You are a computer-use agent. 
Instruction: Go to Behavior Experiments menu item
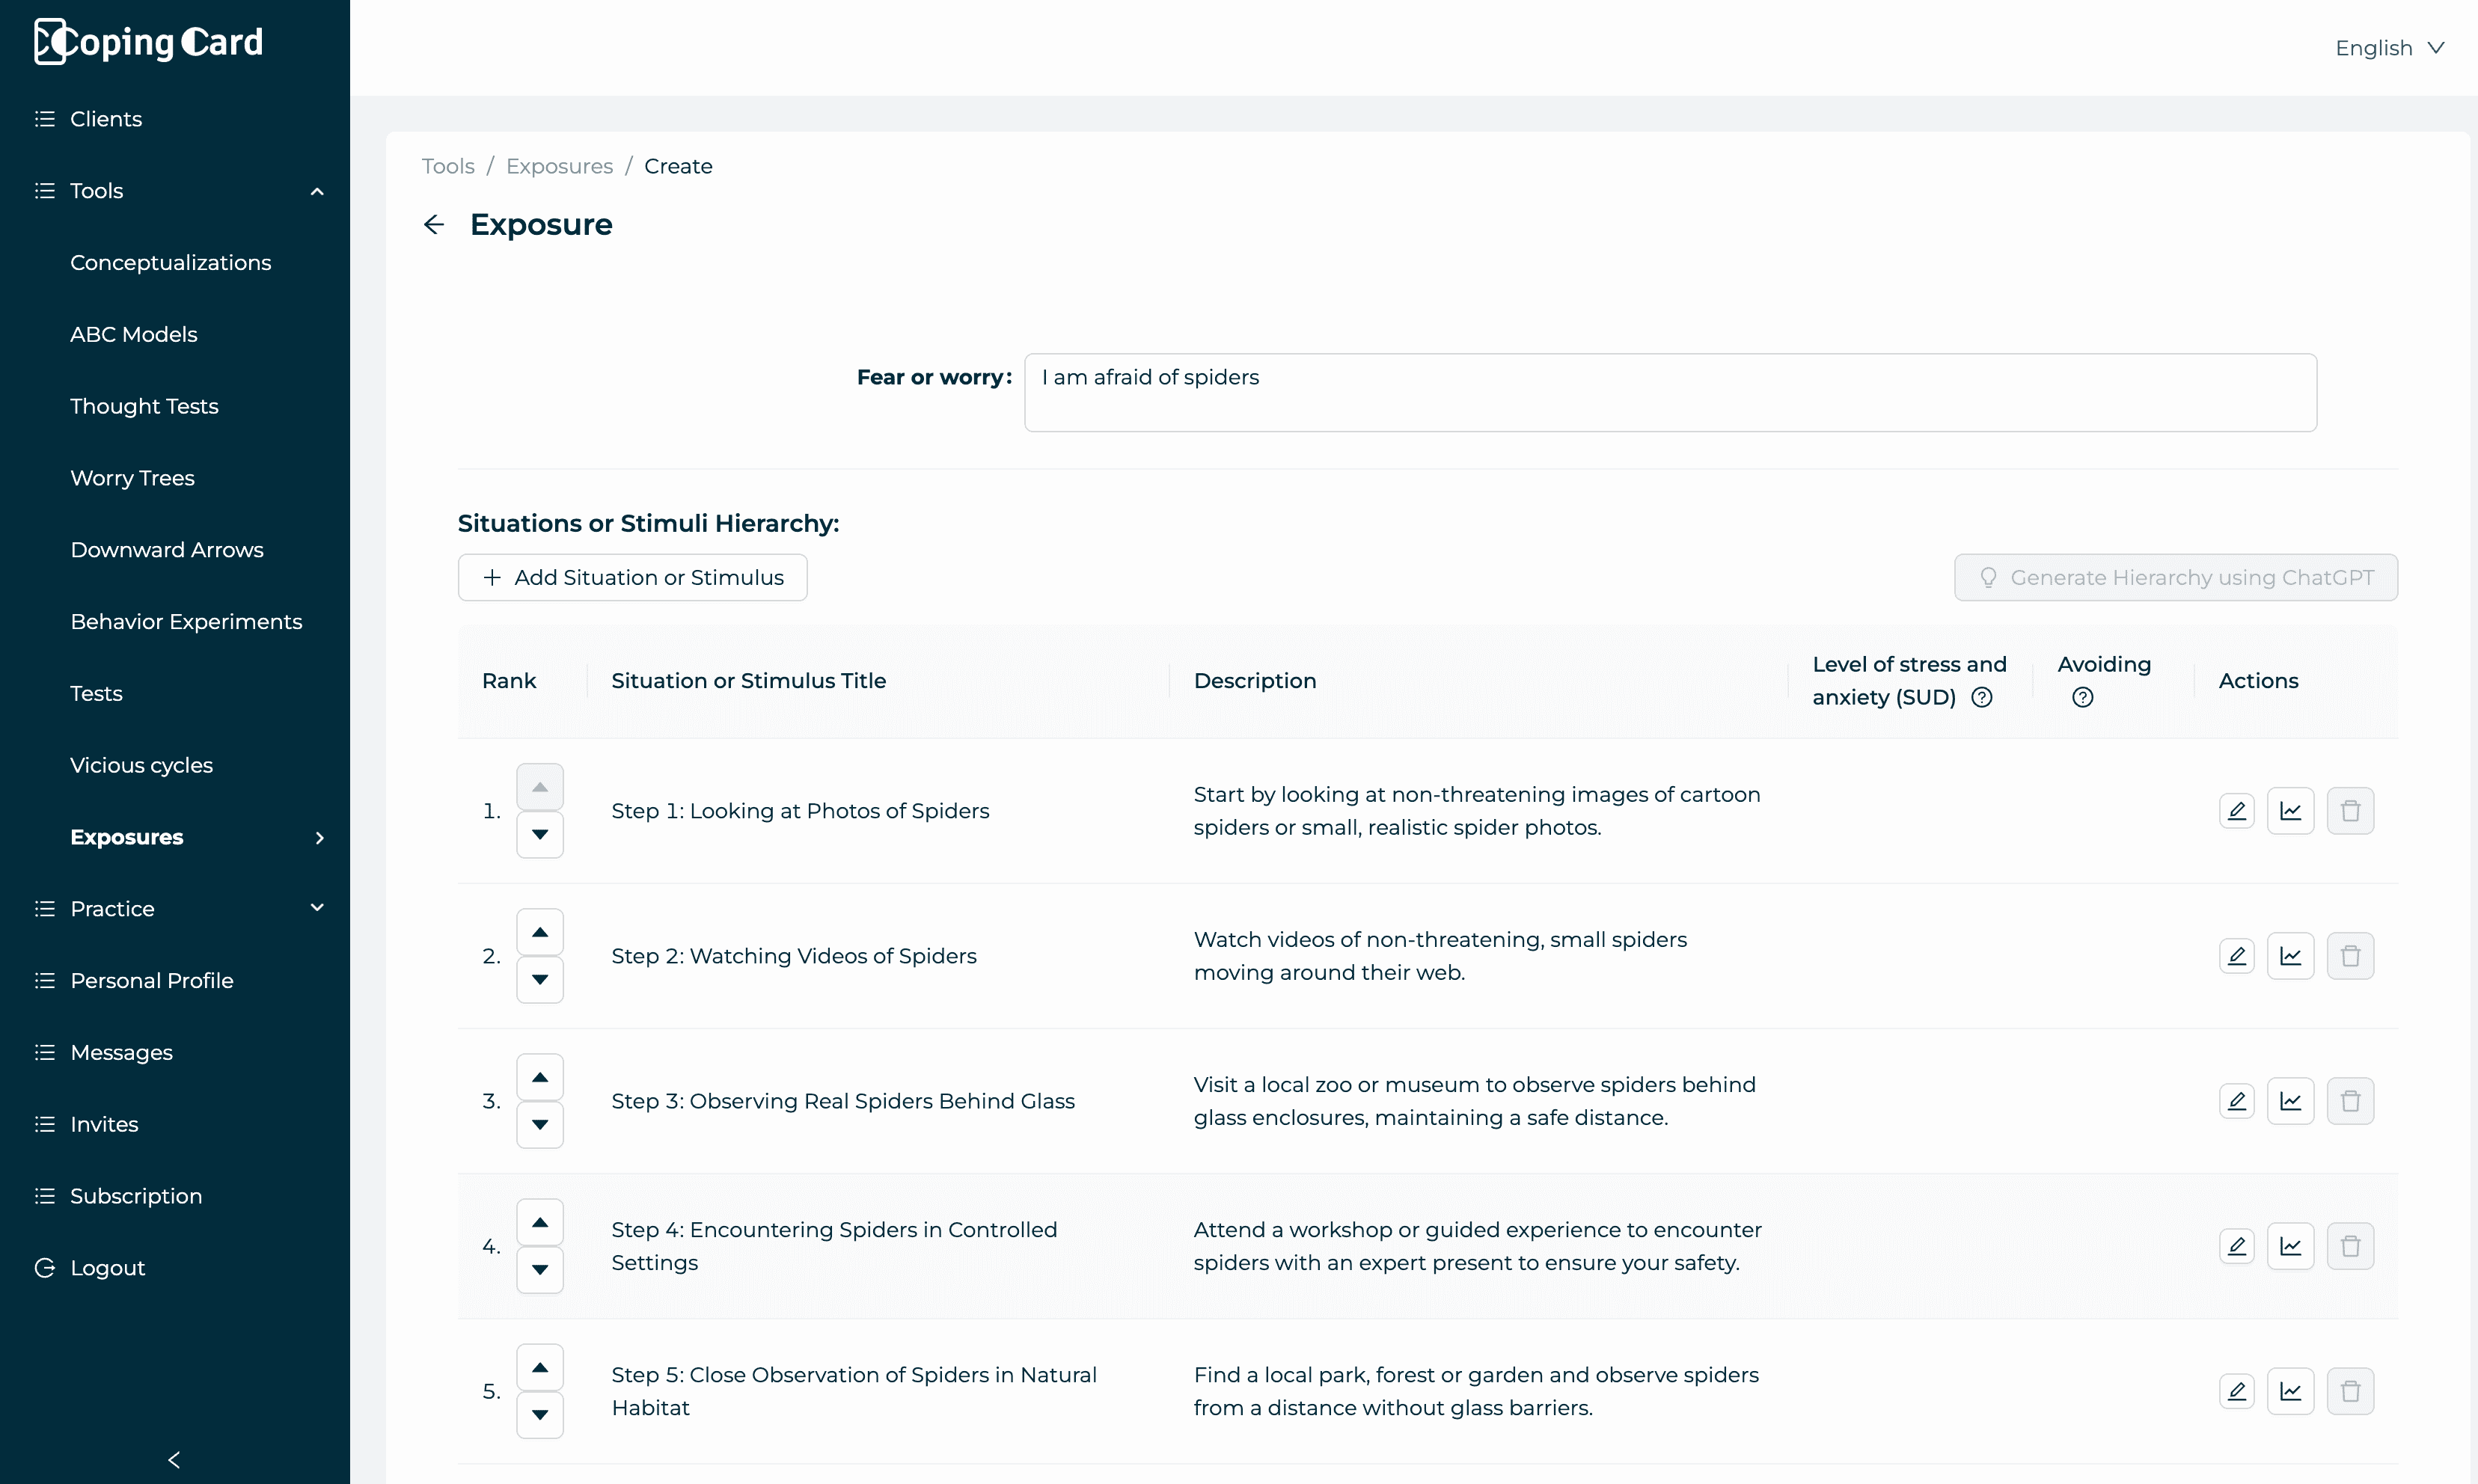pyautogui.click(x=186, y=622)
